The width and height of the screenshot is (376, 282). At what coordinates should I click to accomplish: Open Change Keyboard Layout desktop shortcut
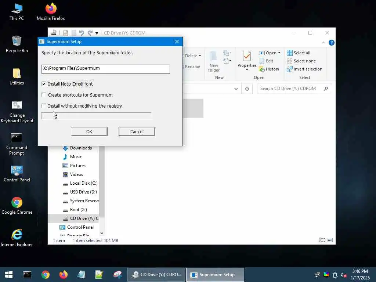pos(17,112)
